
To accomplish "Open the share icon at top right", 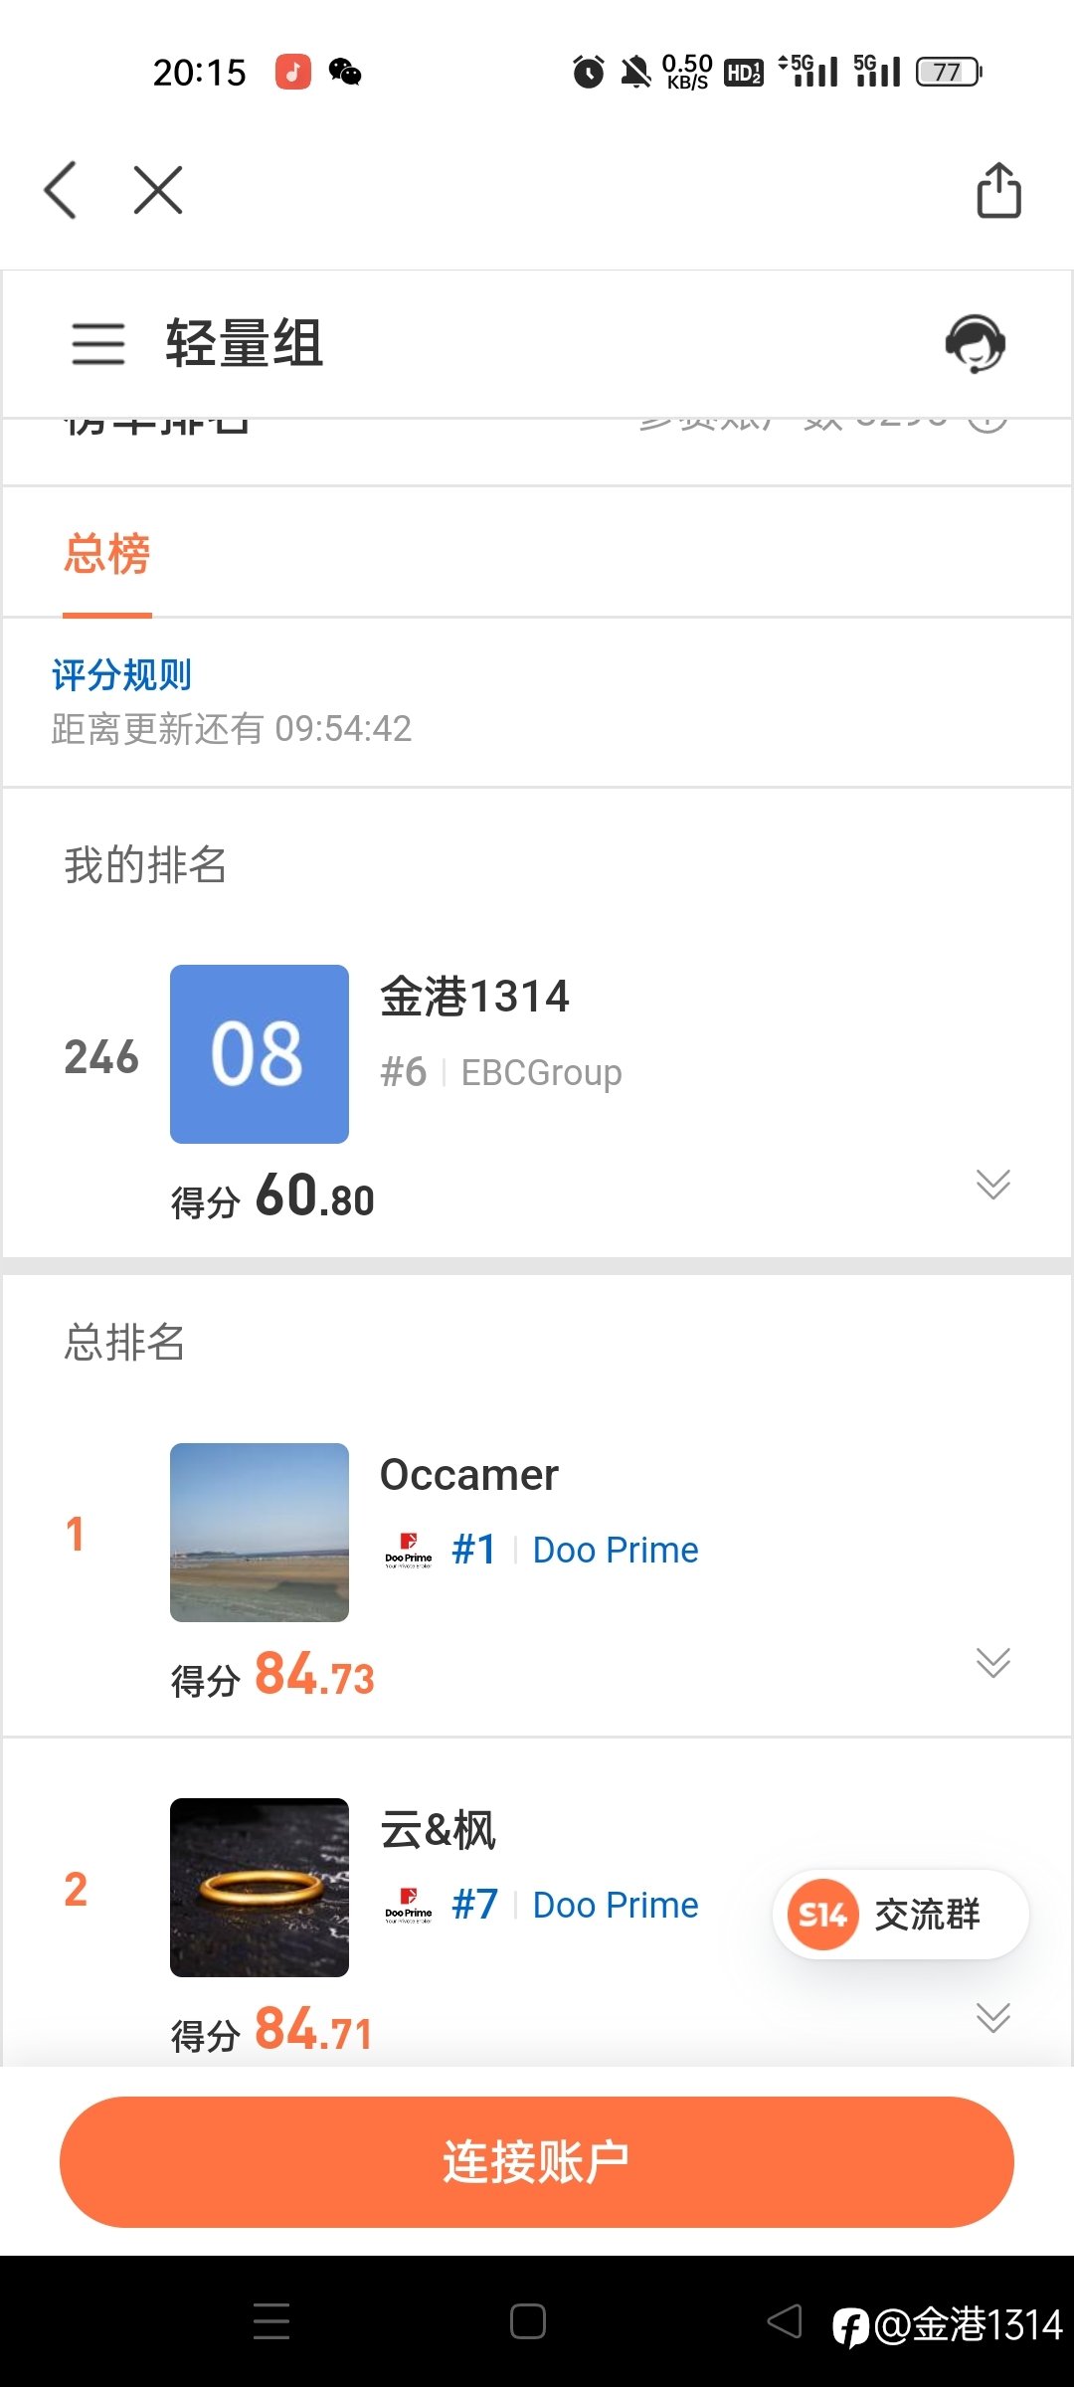I will pos(998,189).
